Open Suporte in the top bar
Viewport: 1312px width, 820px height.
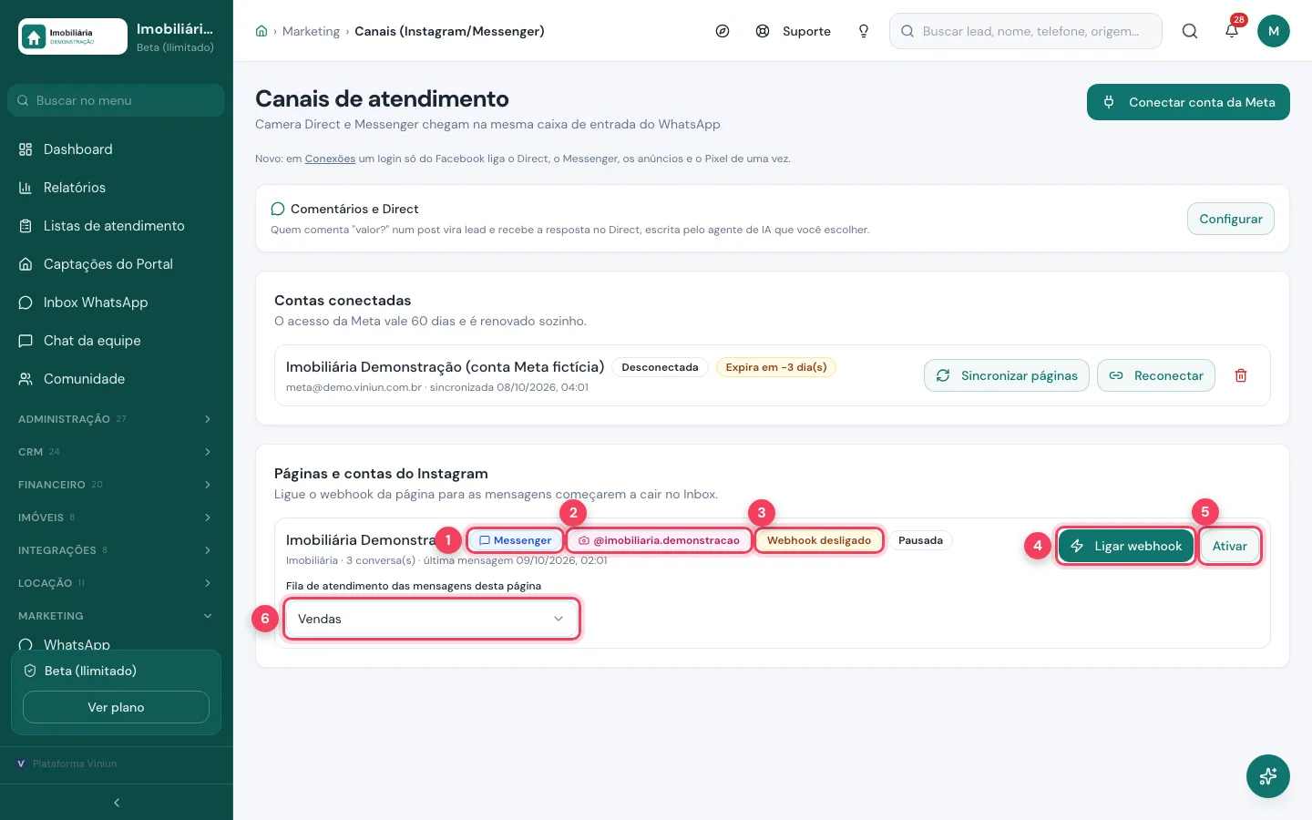pos(793,31)
